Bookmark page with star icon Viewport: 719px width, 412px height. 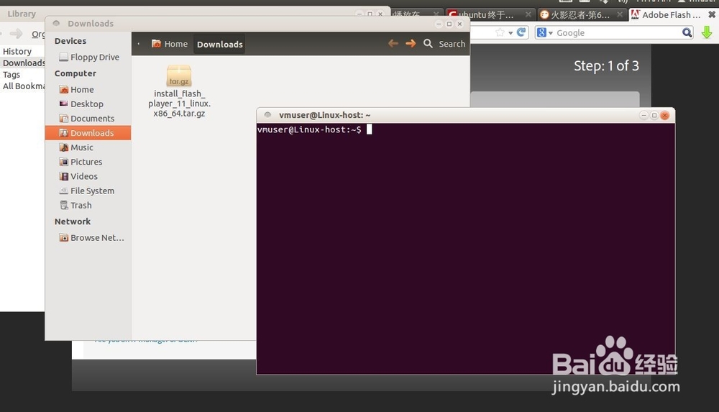pyautogui.click(x=500, y=32)
